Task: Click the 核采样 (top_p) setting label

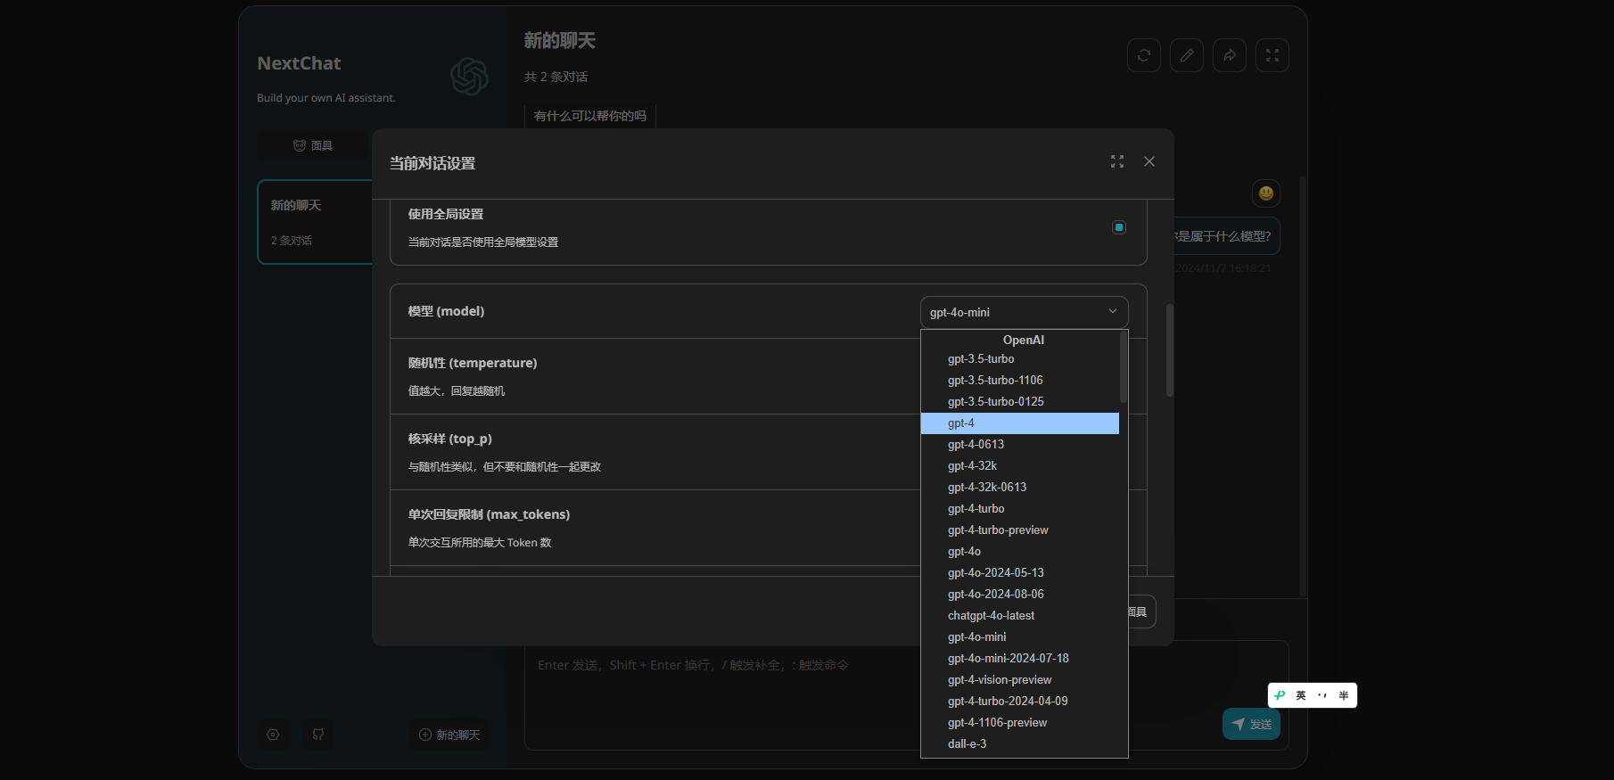Action: [x=450, y=439]
